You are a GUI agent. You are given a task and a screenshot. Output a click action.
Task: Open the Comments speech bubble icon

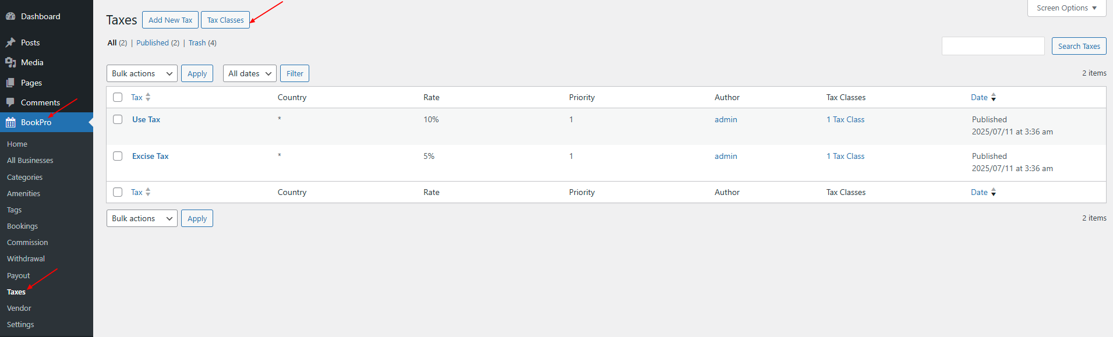click(10, 102)
